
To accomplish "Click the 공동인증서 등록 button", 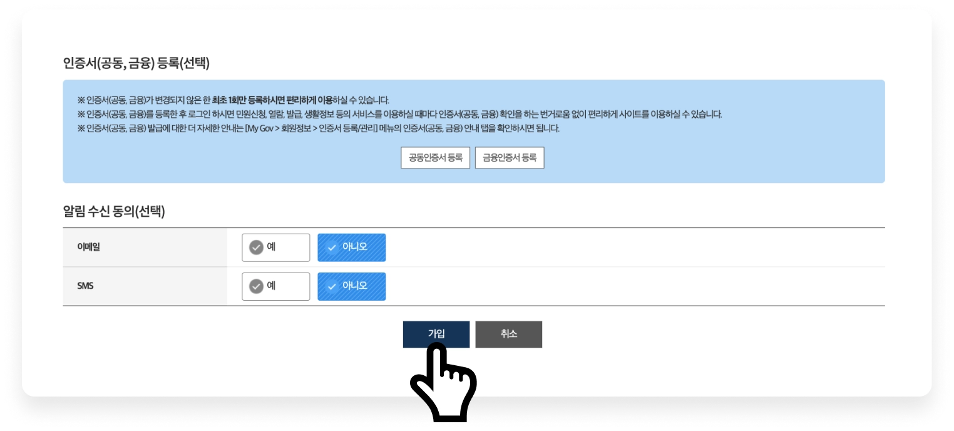I will click(435, 158).
